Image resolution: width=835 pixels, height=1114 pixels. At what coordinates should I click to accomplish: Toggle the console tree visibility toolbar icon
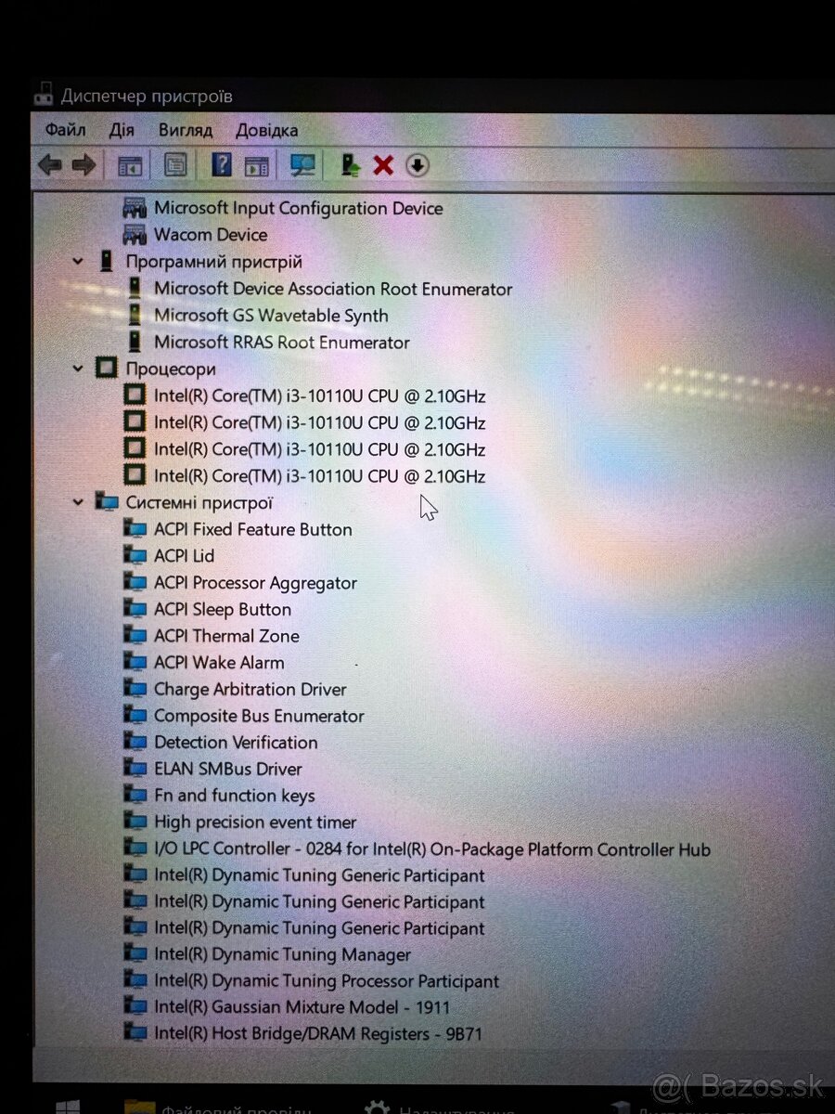tap(130, 164)
